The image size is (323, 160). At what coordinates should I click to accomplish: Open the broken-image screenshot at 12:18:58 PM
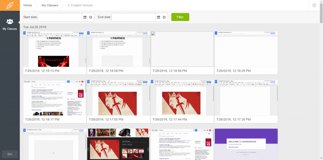point(182,49)
